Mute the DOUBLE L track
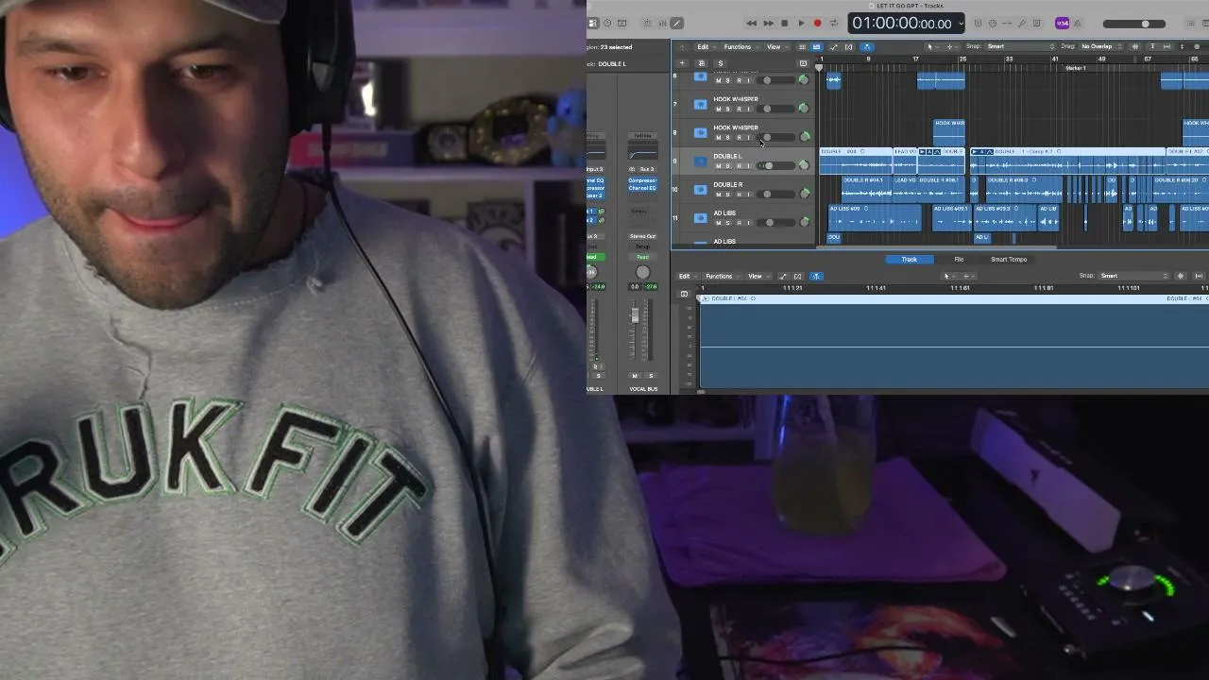 pos(718,166)
